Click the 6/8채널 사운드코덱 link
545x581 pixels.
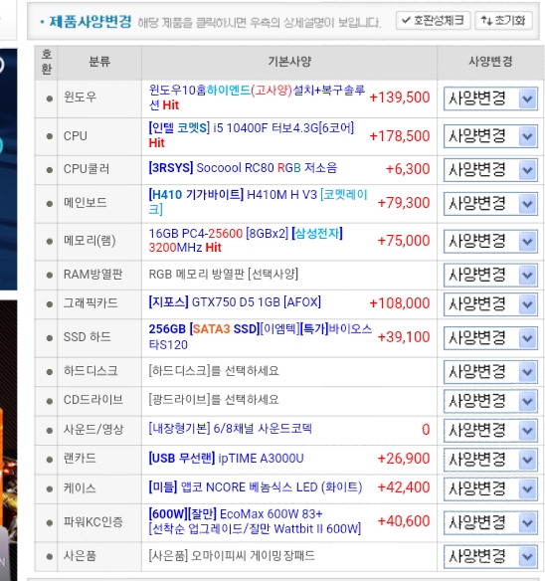[230, 429]
